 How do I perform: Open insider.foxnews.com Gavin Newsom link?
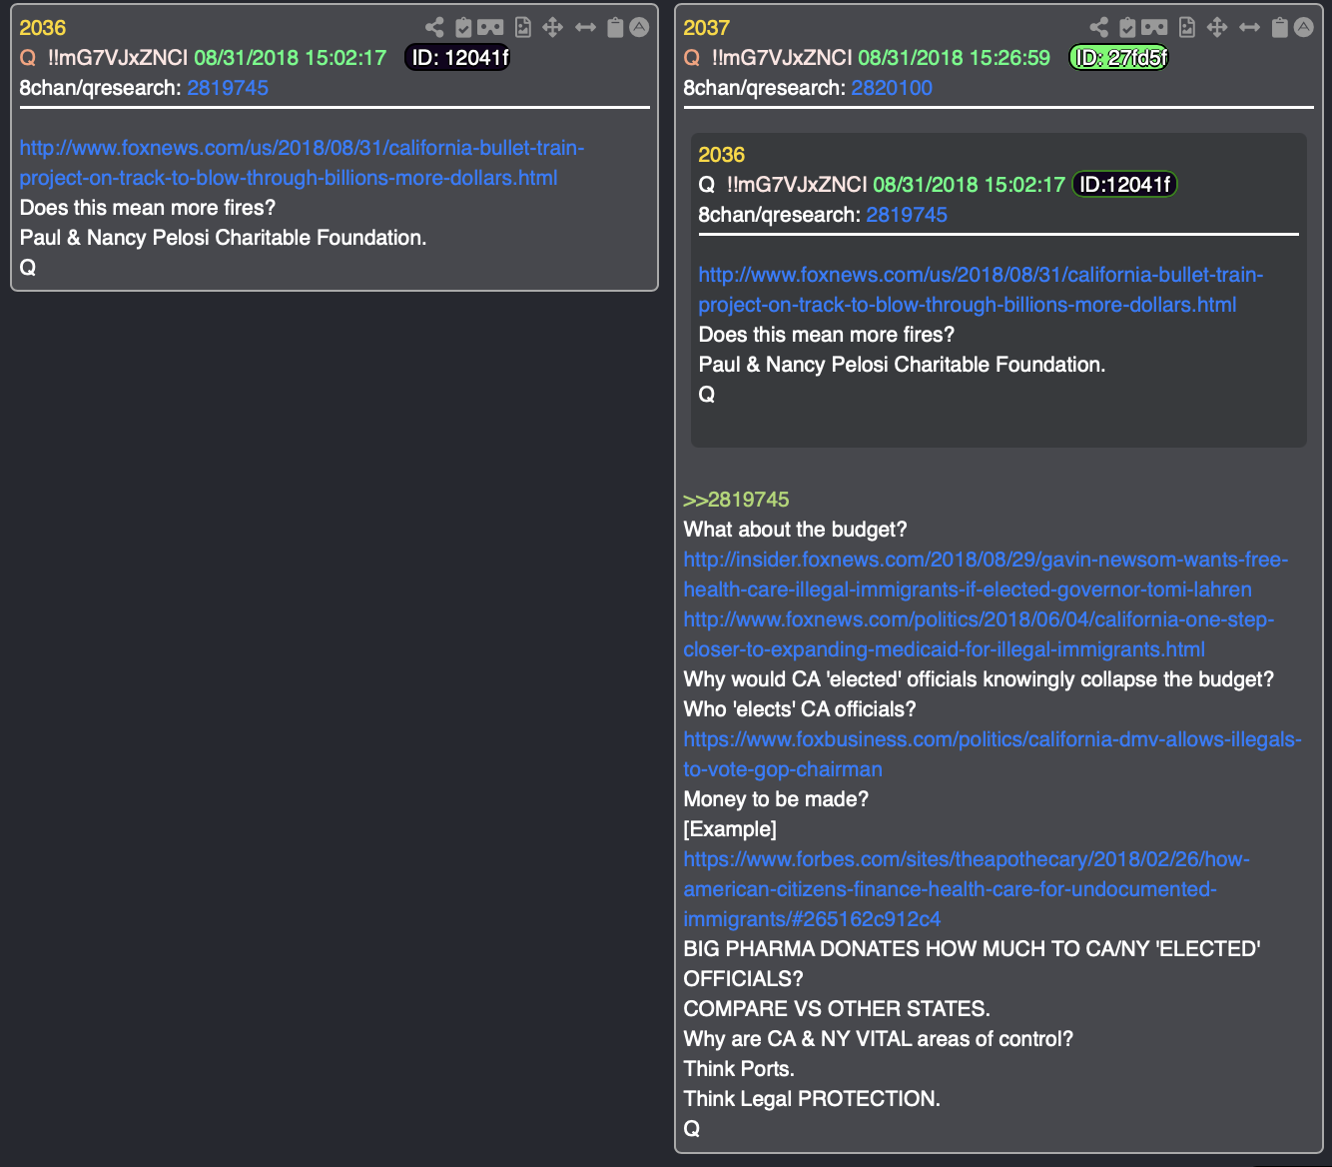click(986, 575)
